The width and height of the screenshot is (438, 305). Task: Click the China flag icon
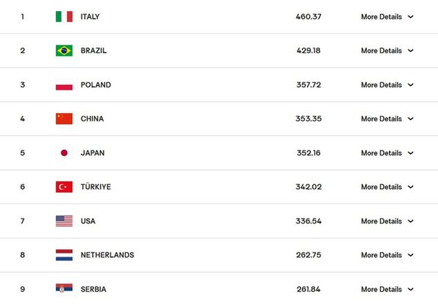click(64, 119)
